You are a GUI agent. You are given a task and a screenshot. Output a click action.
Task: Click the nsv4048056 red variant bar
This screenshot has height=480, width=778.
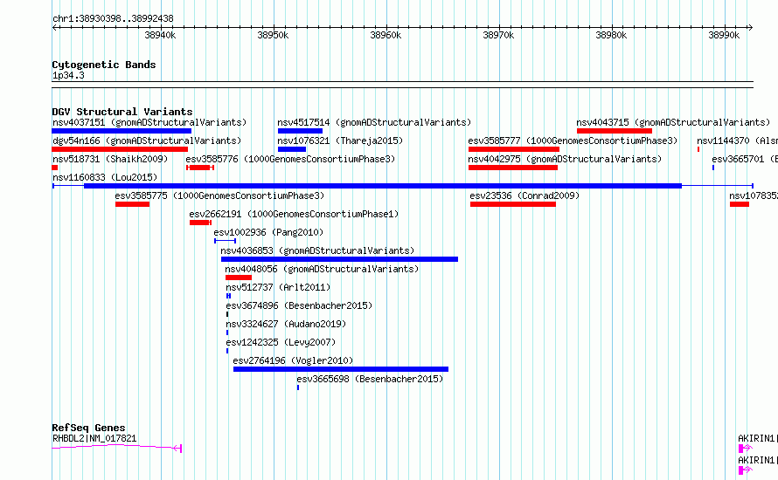pos(239,278)
